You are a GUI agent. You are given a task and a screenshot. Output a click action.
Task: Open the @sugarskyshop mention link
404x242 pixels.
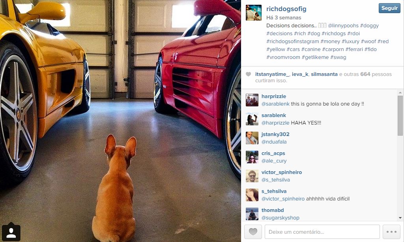tap(281, 218)
